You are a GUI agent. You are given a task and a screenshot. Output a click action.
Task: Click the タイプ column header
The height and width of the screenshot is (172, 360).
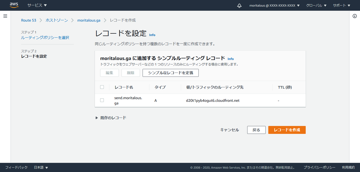(x=160, y=87)
